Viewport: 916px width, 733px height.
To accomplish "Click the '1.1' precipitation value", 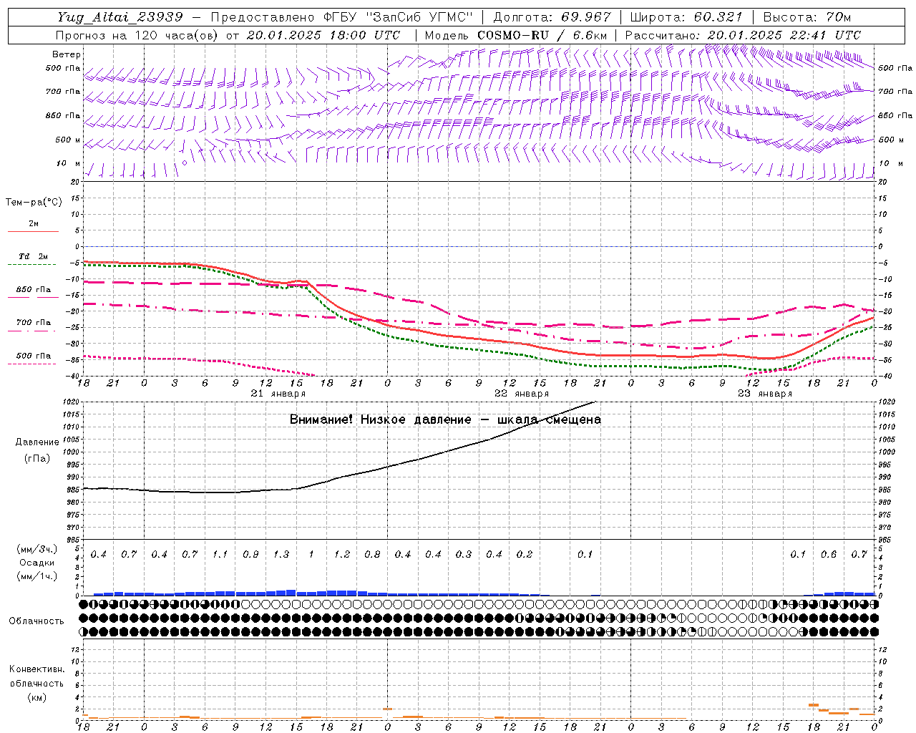I will (220, 555).
